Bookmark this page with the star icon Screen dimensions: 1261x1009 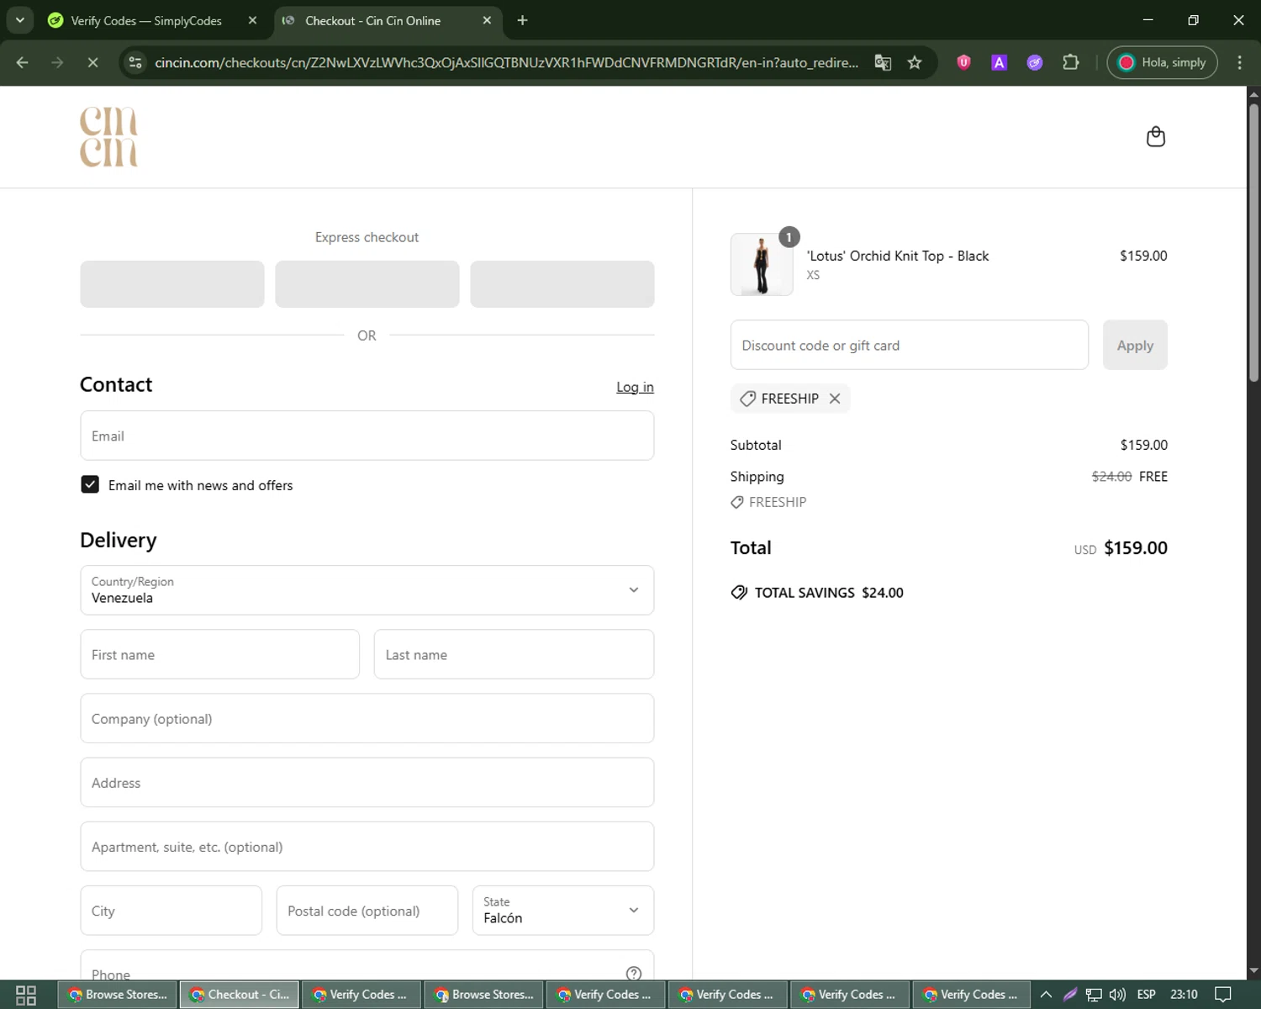(x=915, y=62)
